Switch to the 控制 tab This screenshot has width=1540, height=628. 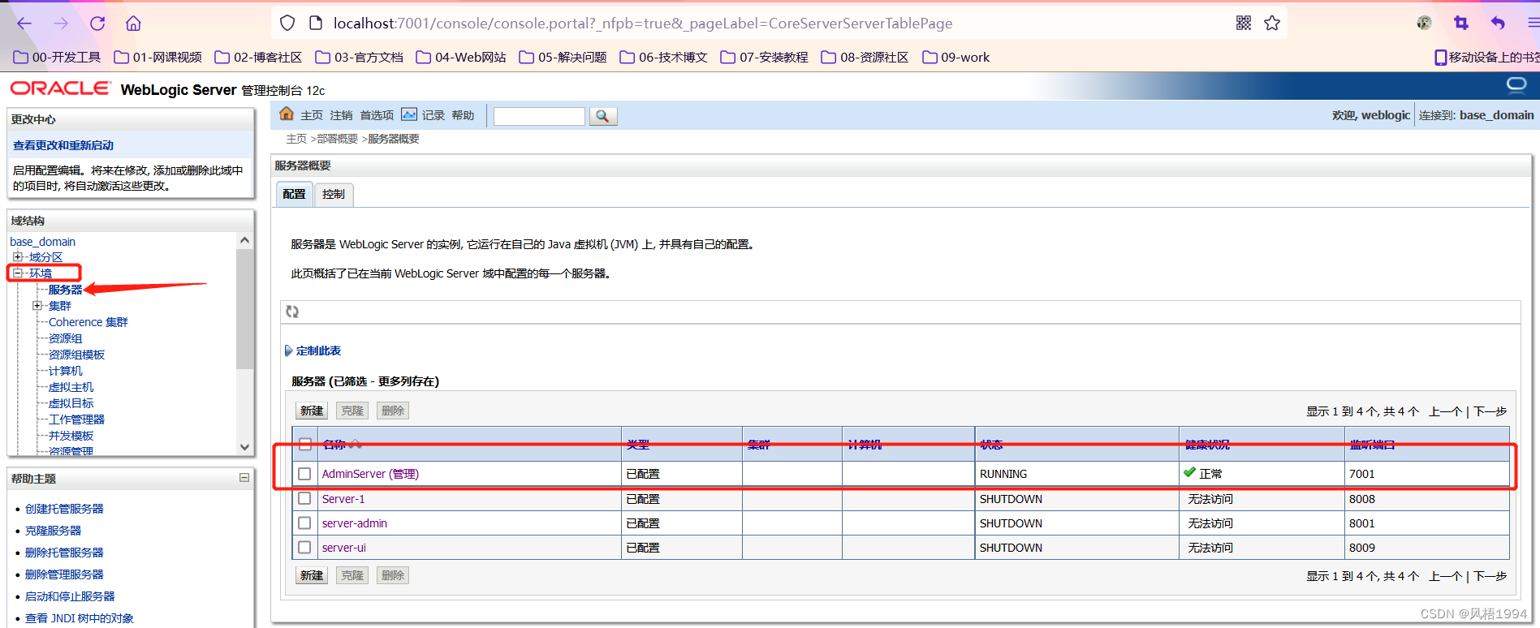point(333,194)
